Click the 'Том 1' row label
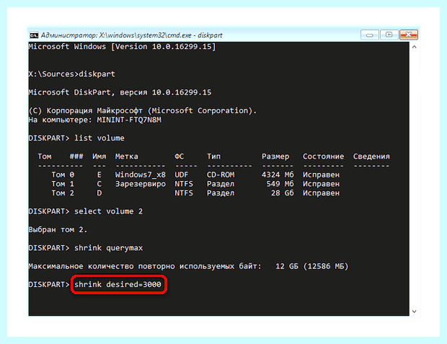447x344 pixels. coord(63,184)
